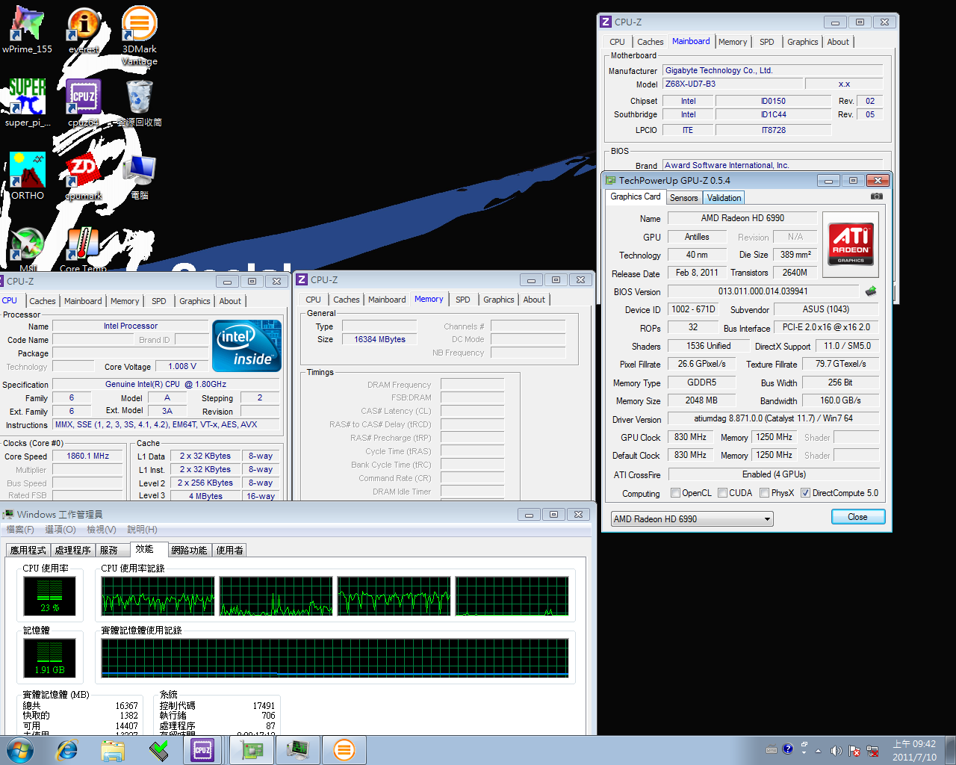Screen dimensions: 956x765
Task: Switch to GPU-Z graphics card taskbar icon
Action: pos(252,750)
